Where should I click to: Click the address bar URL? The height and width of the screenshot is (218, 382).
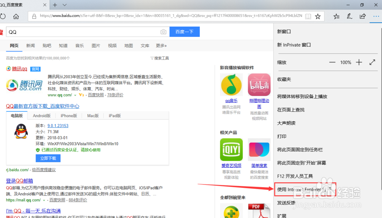[171, 16]
